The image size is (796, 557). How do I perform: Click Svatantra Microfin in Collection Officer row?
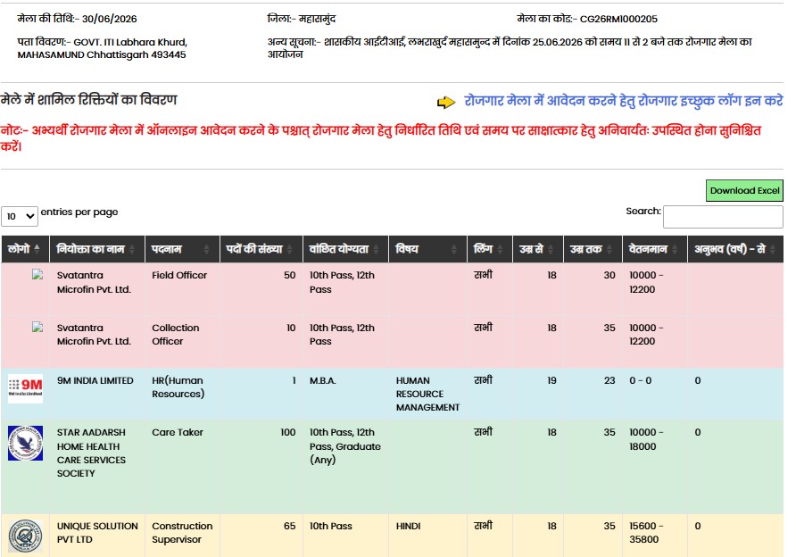(x=94, y=335)
